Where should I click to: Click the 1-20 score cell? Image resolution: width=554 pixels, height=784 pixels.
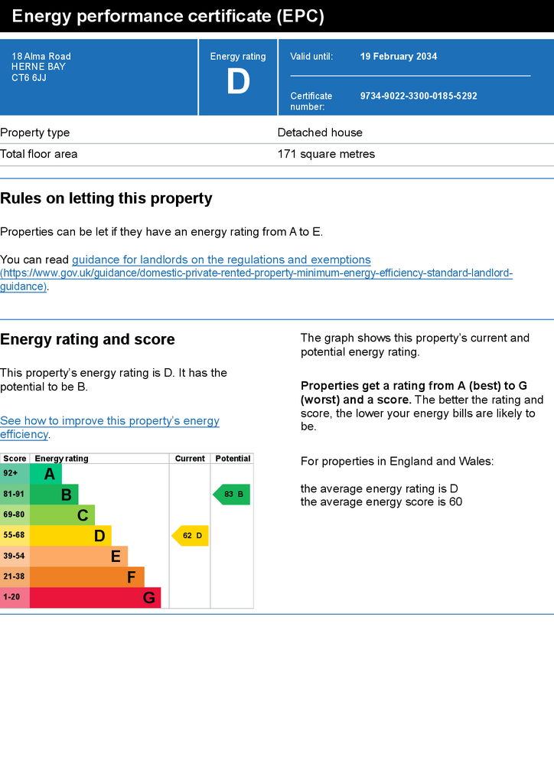[x=15, y=597]
